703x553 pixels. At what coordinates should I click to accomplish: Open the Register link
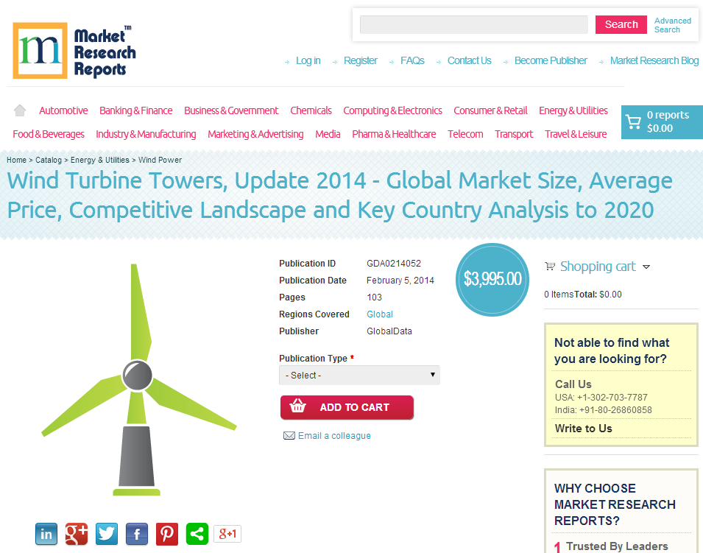pos(361,60)
